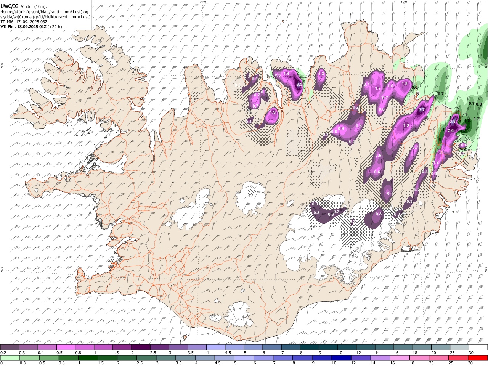Click the 3.7 precipitation value on map
The width and height of the screenshot is (488, 366).
click(422, 110)
